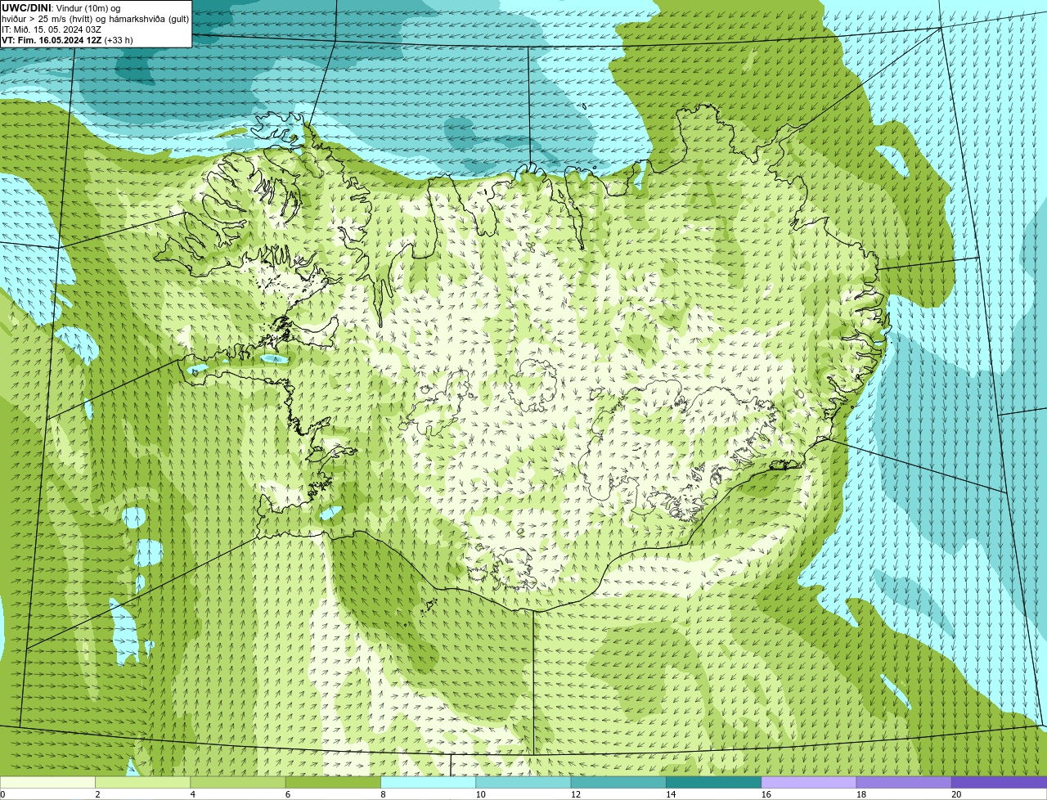
Task: Click the 2–4 m/s light green legend swatch
Action: (143, 782)
